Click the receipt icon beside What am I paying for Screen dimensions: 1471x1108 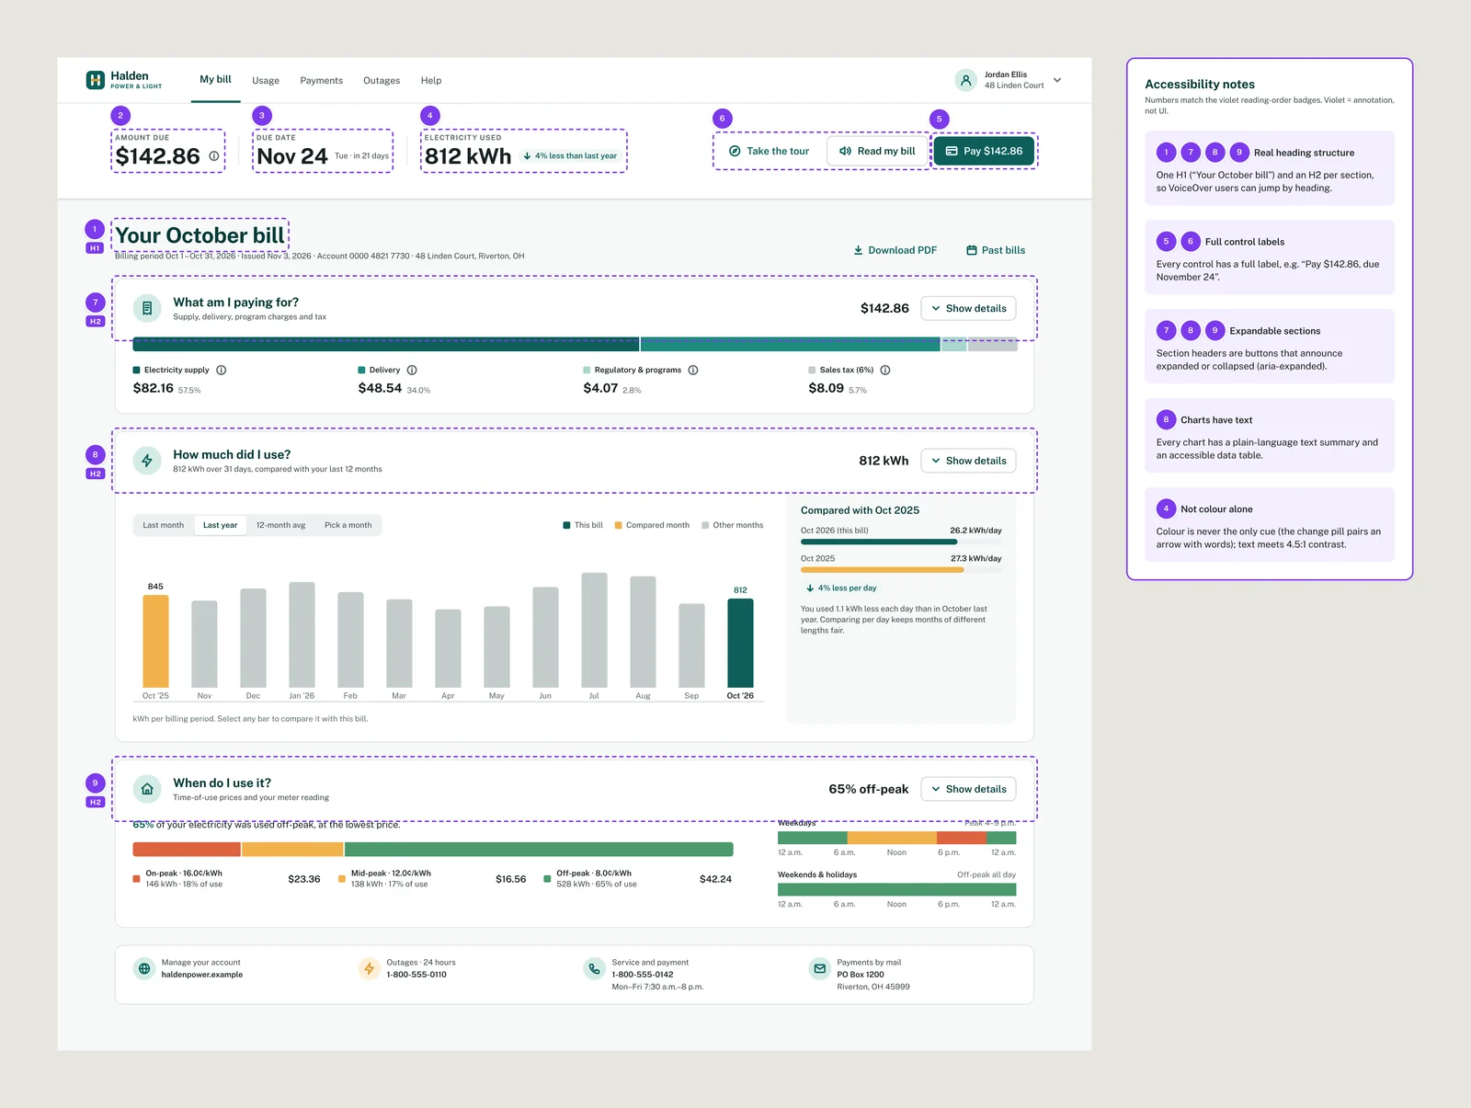pos(147,308)
